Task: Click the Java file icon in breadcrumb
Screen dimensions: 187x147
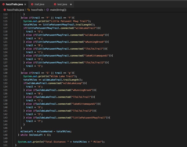Action: tap(5, 10)
